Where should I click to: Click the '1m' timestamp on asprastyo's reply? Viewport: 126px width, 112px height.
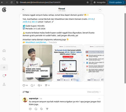[41, 99]
